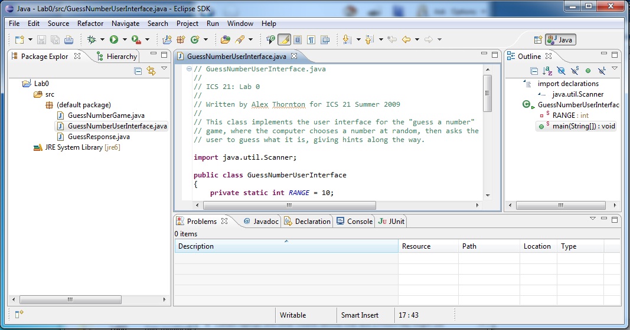Select GuessNumberGame.java in Package Explorer
The height and width of the screenshot is (330, 630).
click(x=106, y=115)
